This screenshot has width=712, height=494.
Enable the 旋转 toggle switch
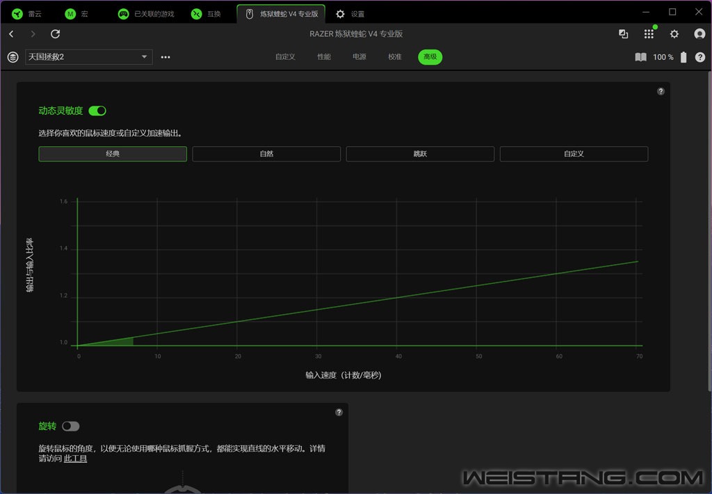[71, 426]
